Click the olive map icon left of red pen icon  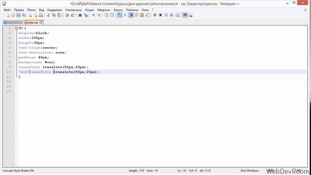click(x=142, y=15)
